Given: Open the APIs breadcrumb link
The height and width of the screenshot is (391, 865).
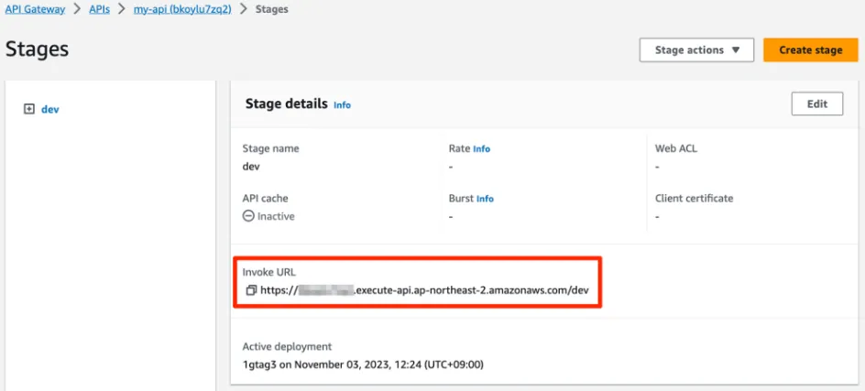Looking at the screenshot, I should tap(102, 9).
